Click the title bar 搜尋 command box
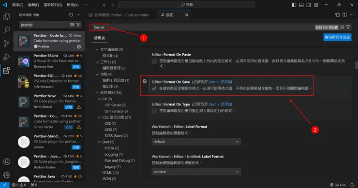Screen dimensions: 358x188 (186, 5)
